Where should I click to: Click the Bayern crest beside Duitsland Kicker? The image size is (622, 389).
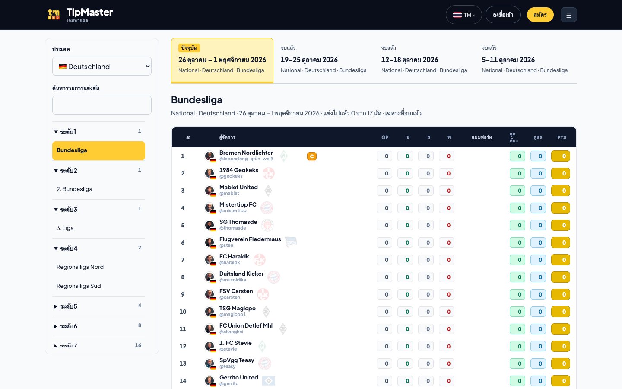pyautogui.click(x=274, y=277)
